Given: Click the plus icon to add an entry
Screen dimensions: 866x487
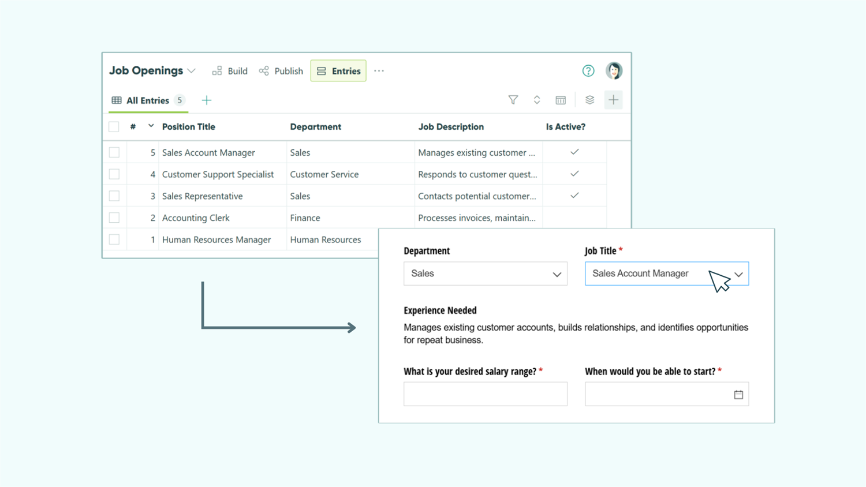Looking at the screenshot, I should tap(613, 99).
